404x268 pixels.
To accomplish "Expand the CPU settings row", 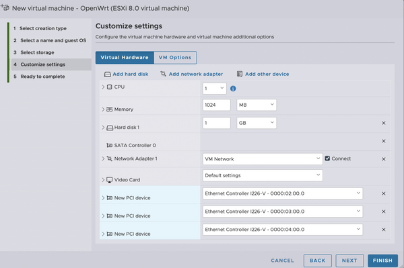I will click(x=103, y=87).
